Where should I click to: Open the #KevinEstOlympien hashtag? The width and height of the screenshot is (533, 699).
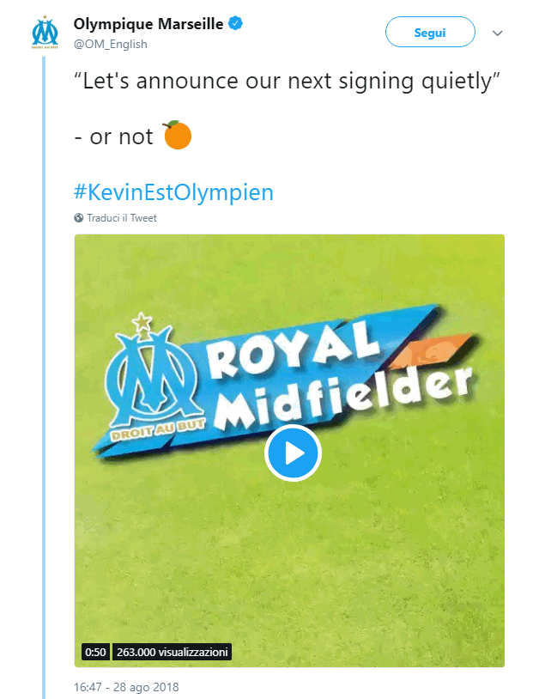click(174, 191)
